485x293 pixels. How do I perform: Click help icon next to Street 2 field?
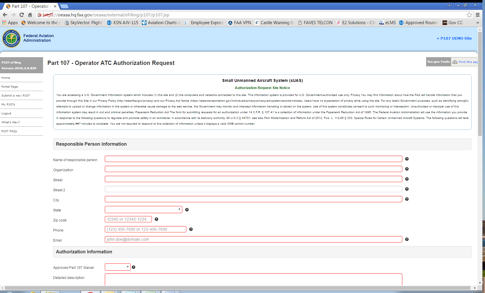[x=407, y=189]
